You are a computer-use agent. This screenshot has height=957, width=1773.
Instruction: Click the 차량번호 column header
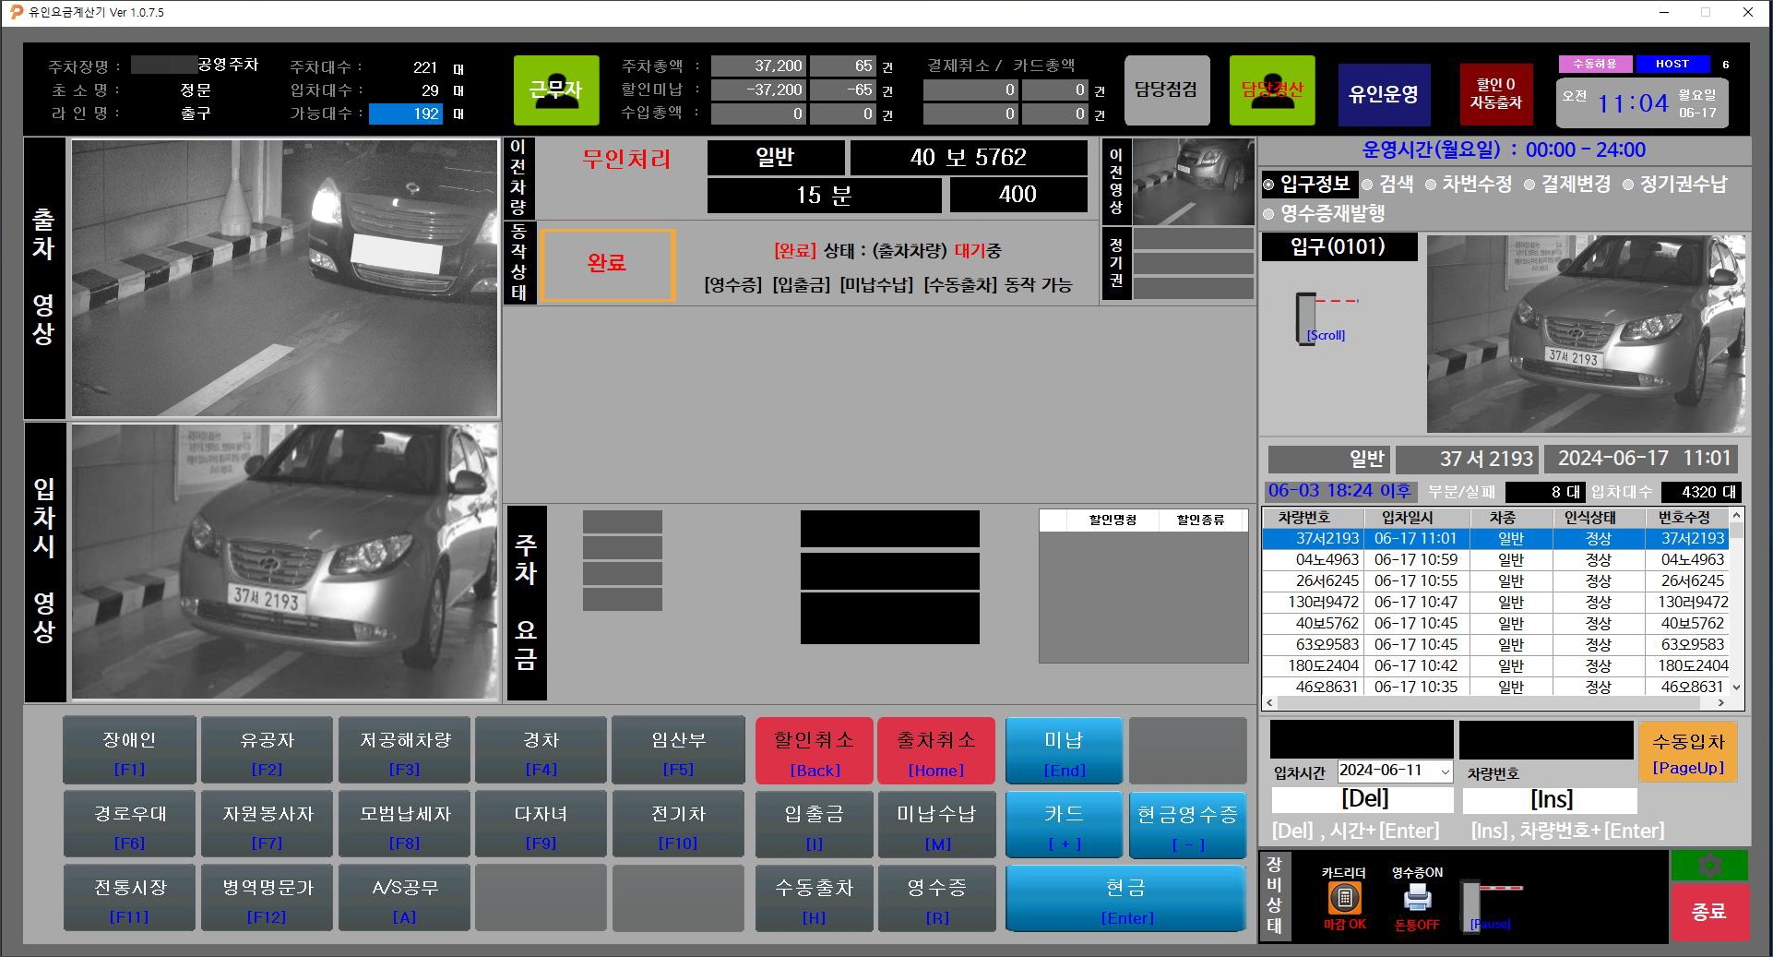coord(1303,518)
